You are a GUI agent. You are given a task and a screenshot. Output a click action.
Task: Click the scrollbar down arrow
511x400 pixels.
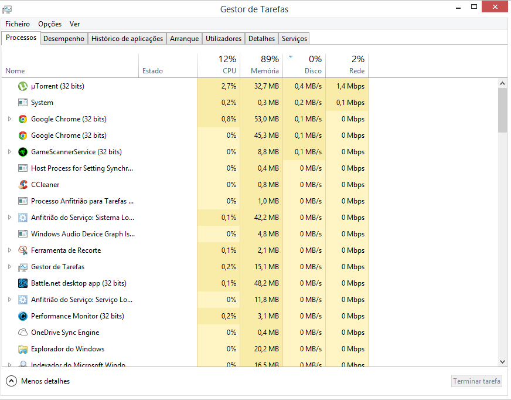pos(502,361)
